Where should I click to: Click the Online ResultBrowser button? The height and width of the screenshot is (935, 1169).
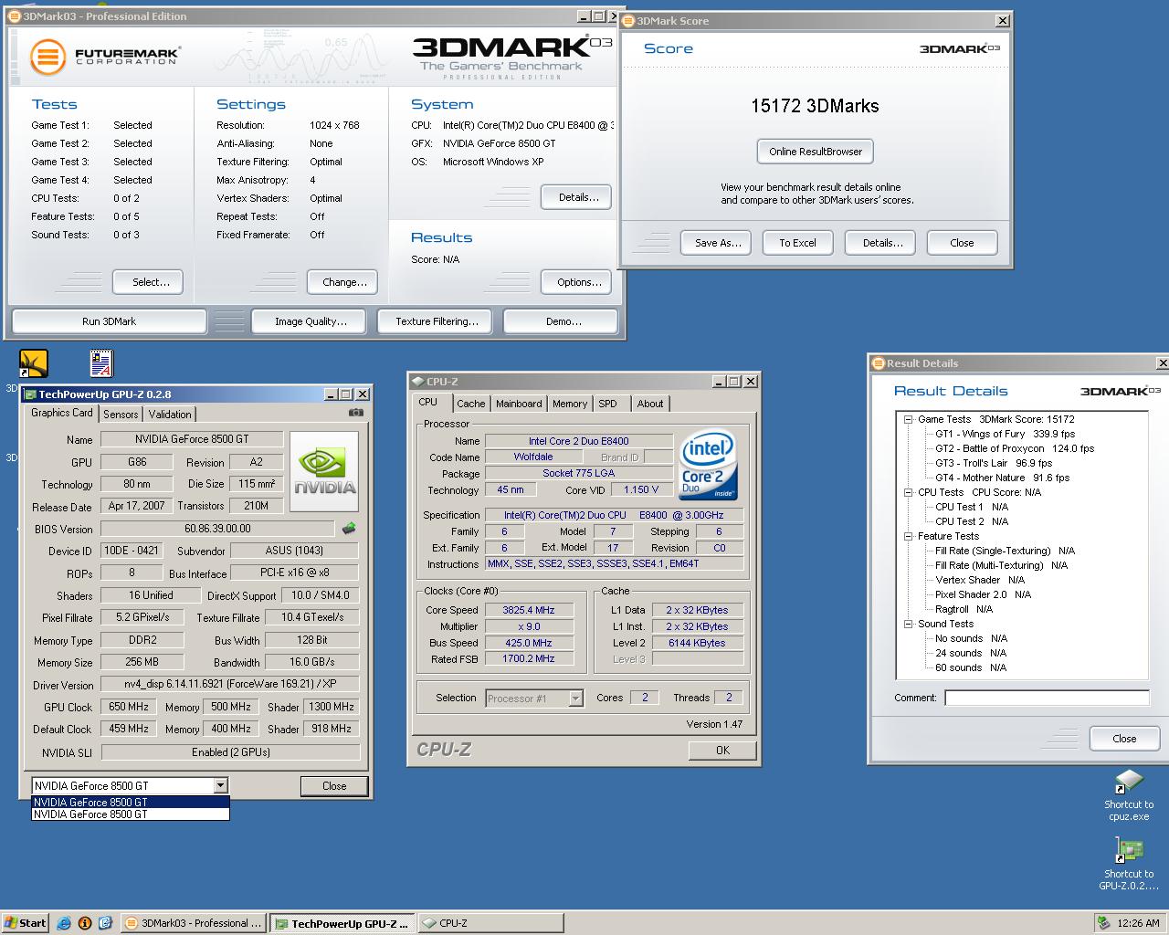tap(816, 152)
